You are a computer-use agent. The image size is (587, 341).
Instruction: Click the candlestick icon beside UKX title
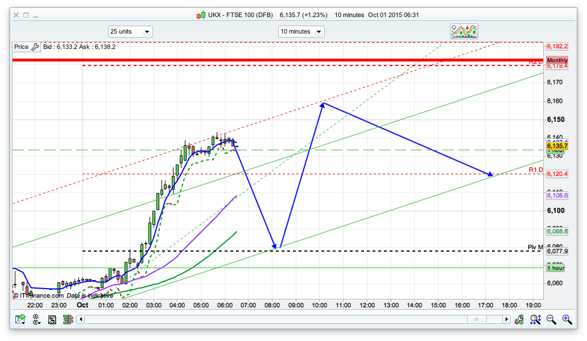(x=201, y=15)
